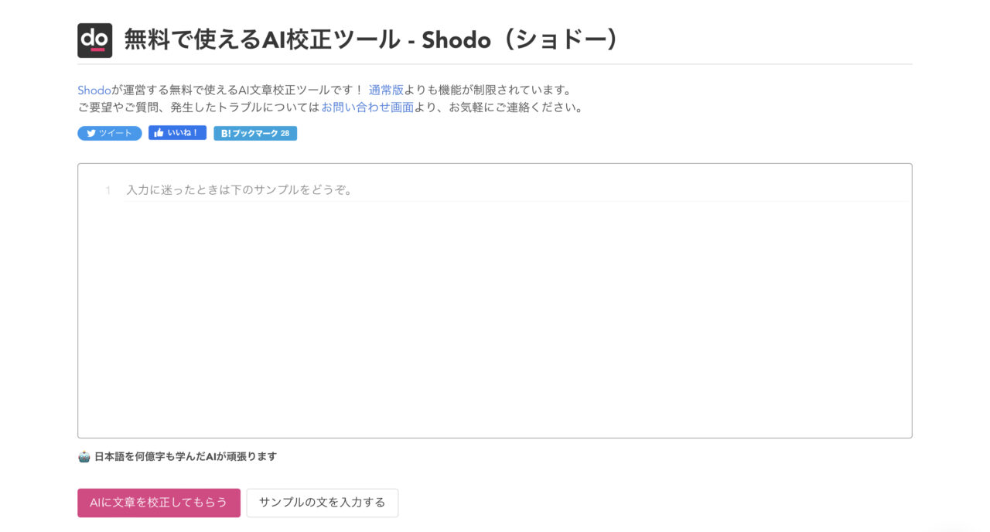Click サンプルの文を入力する button
The width and height of the screenshot is (990, 532).
pyautogui.click(x=322, y=502)
